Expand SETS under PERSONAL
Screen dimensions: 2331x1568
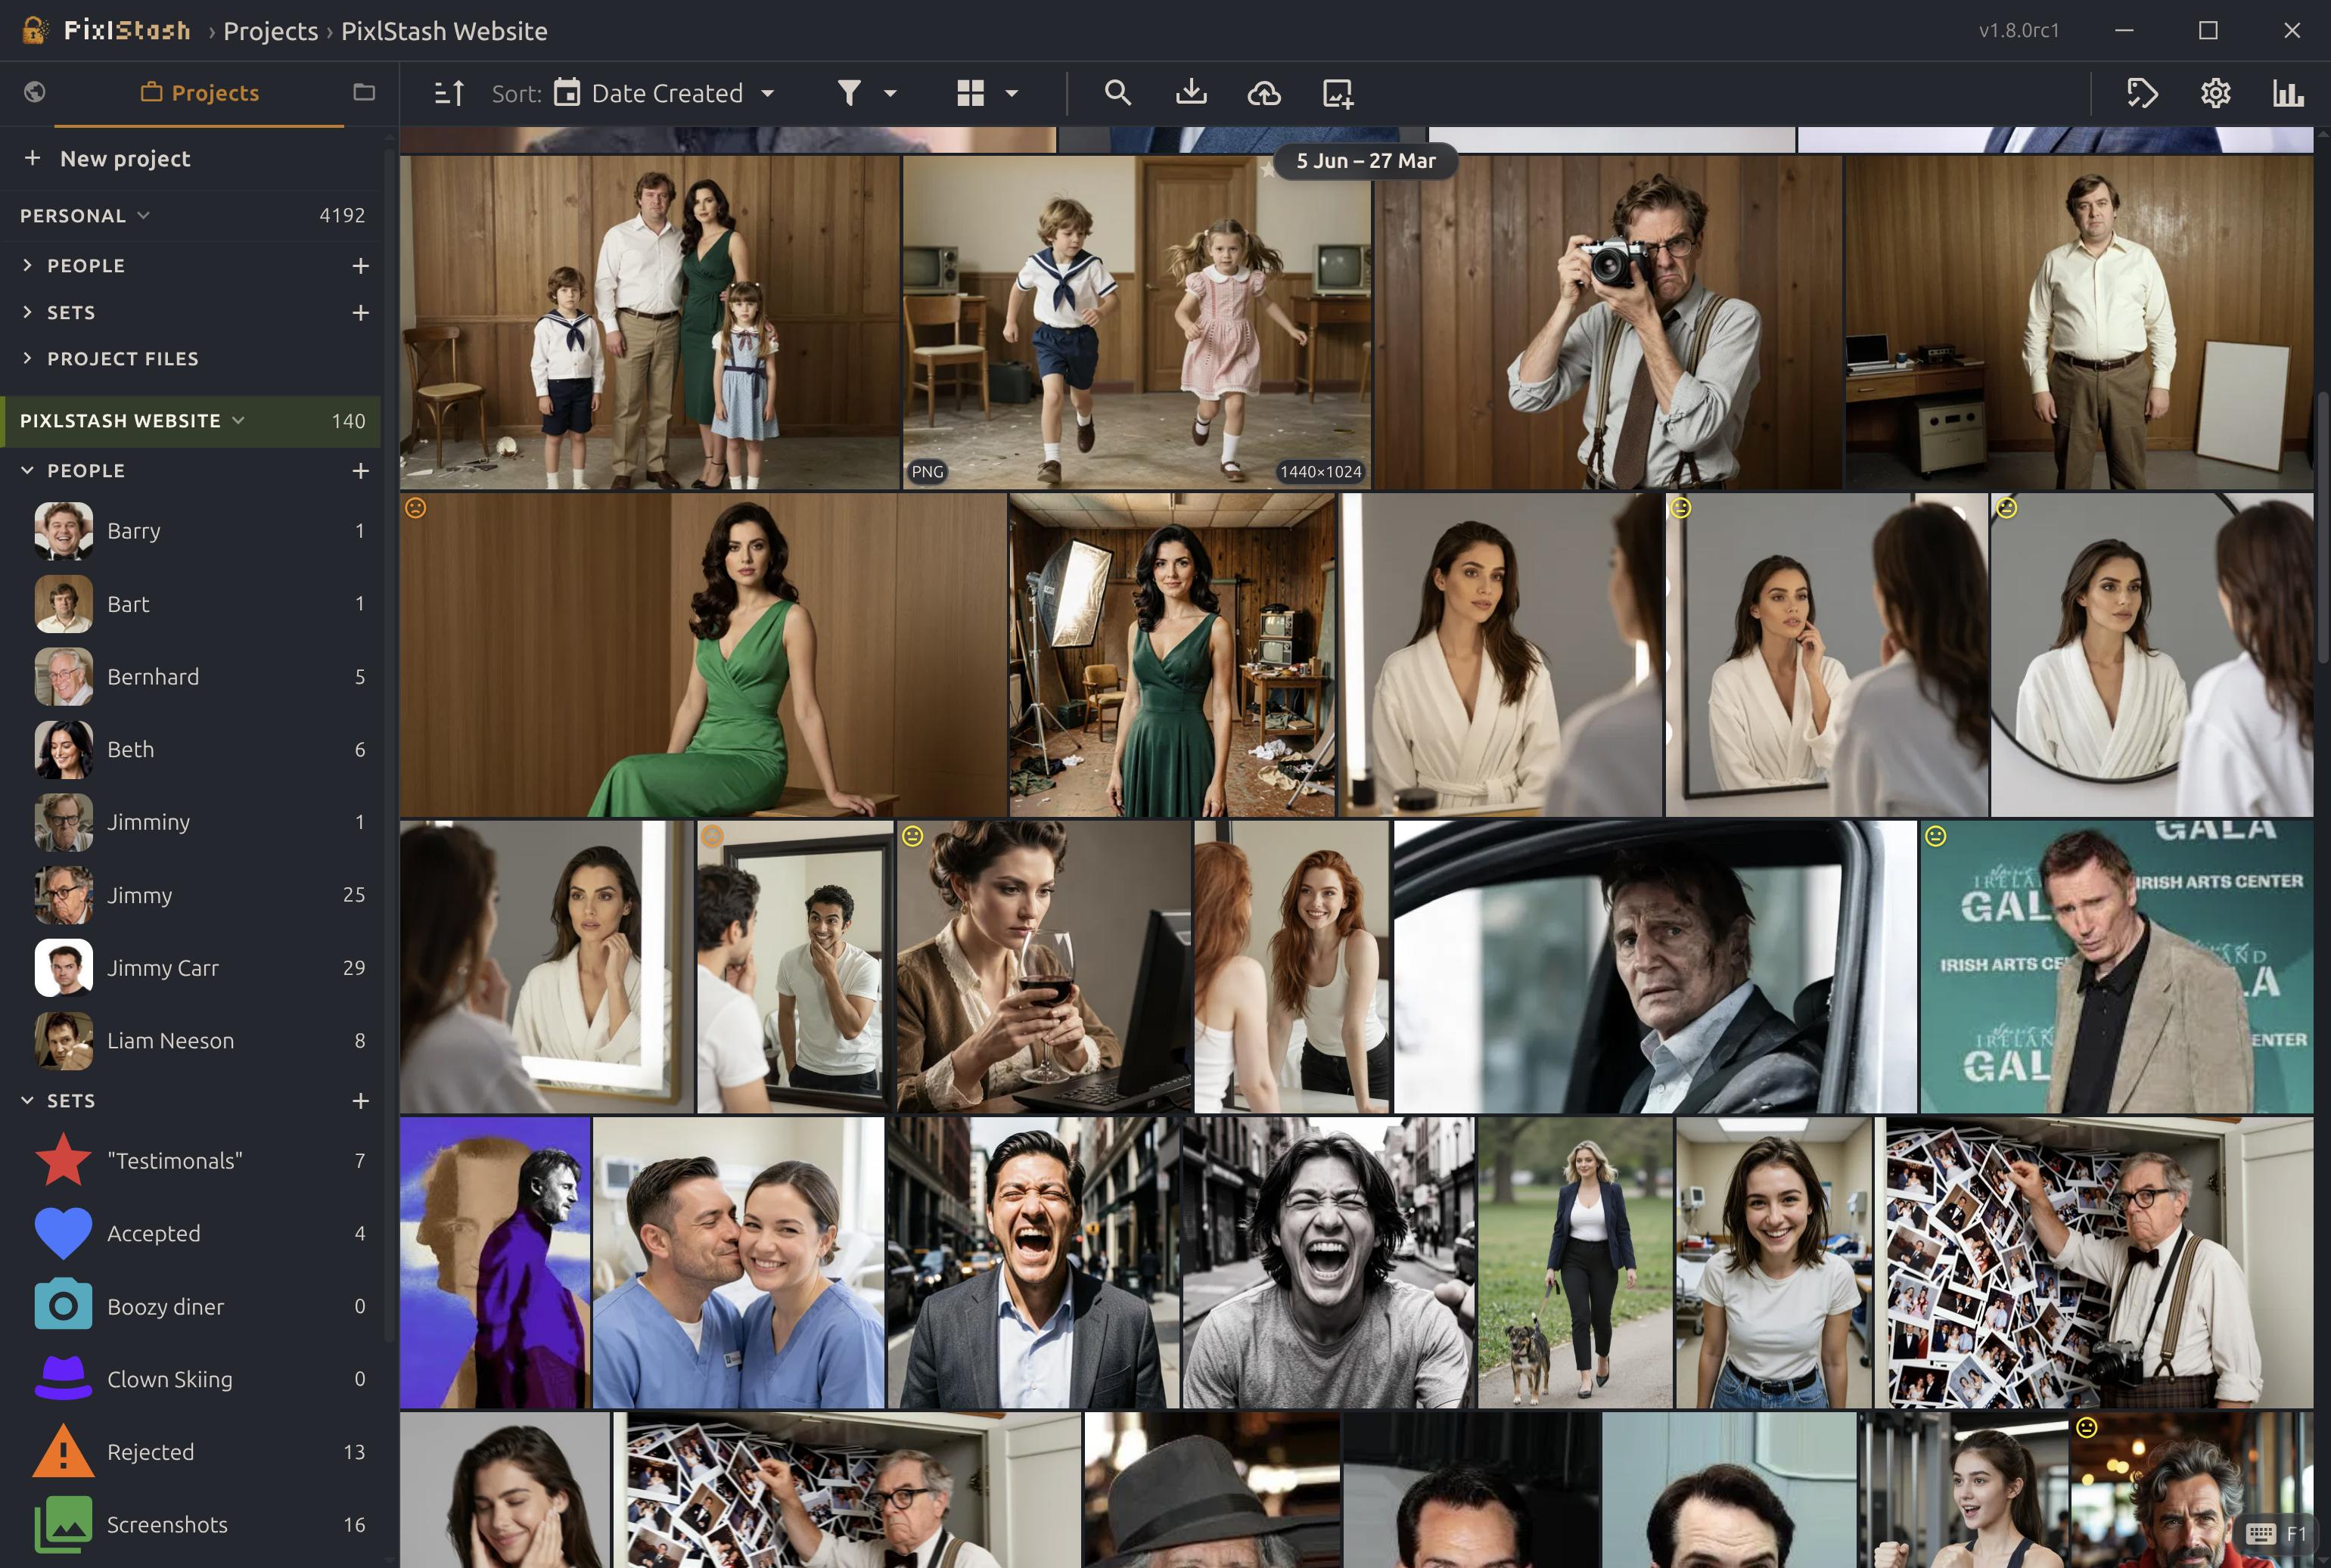(28, 312)
